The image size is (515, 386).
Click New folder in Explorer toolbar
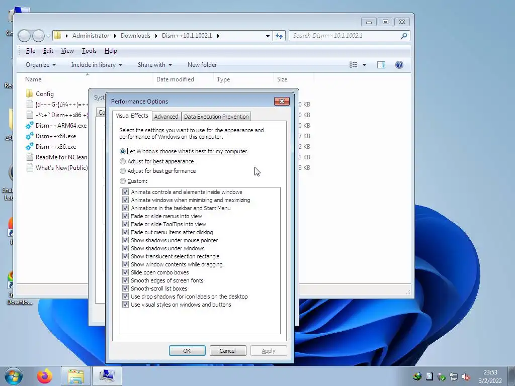click(202, 65)
